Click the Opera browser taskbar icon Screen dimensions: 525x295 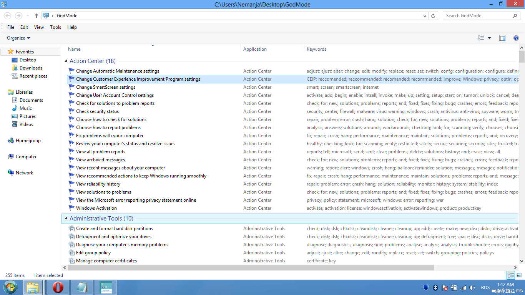coord(58,287)
